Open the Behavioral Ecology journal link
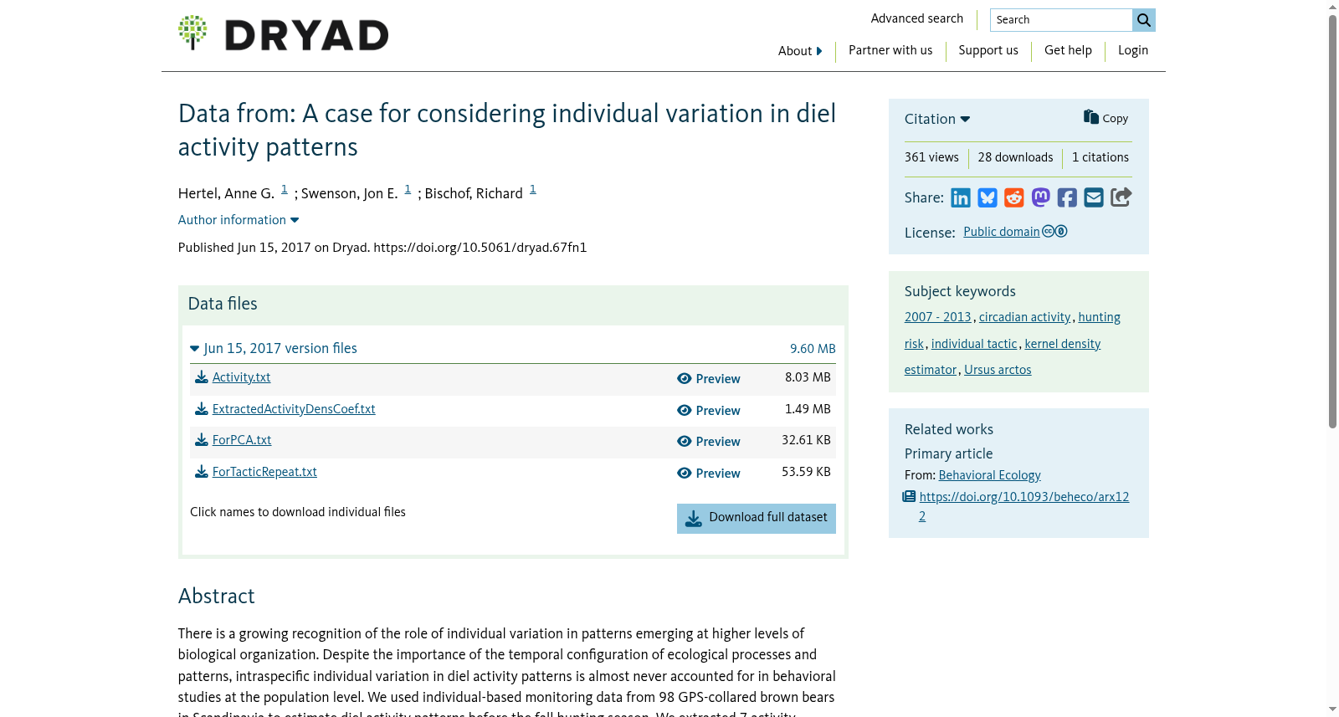This screenshot has width=1339, height=717. (990, 475)
